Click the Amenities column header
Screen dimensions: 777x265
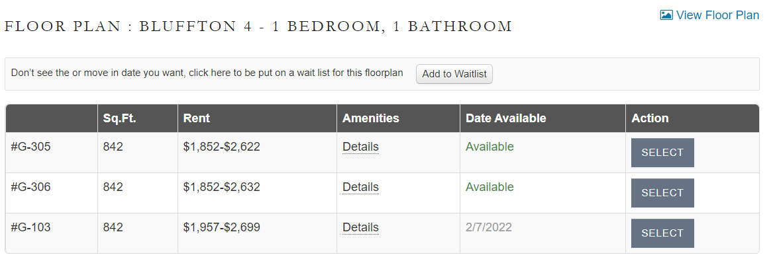(370, 118)
